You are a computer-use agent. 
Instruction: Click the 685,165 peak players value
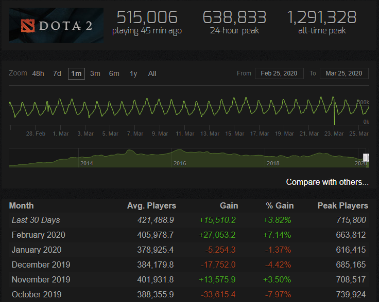coord(351,265)
